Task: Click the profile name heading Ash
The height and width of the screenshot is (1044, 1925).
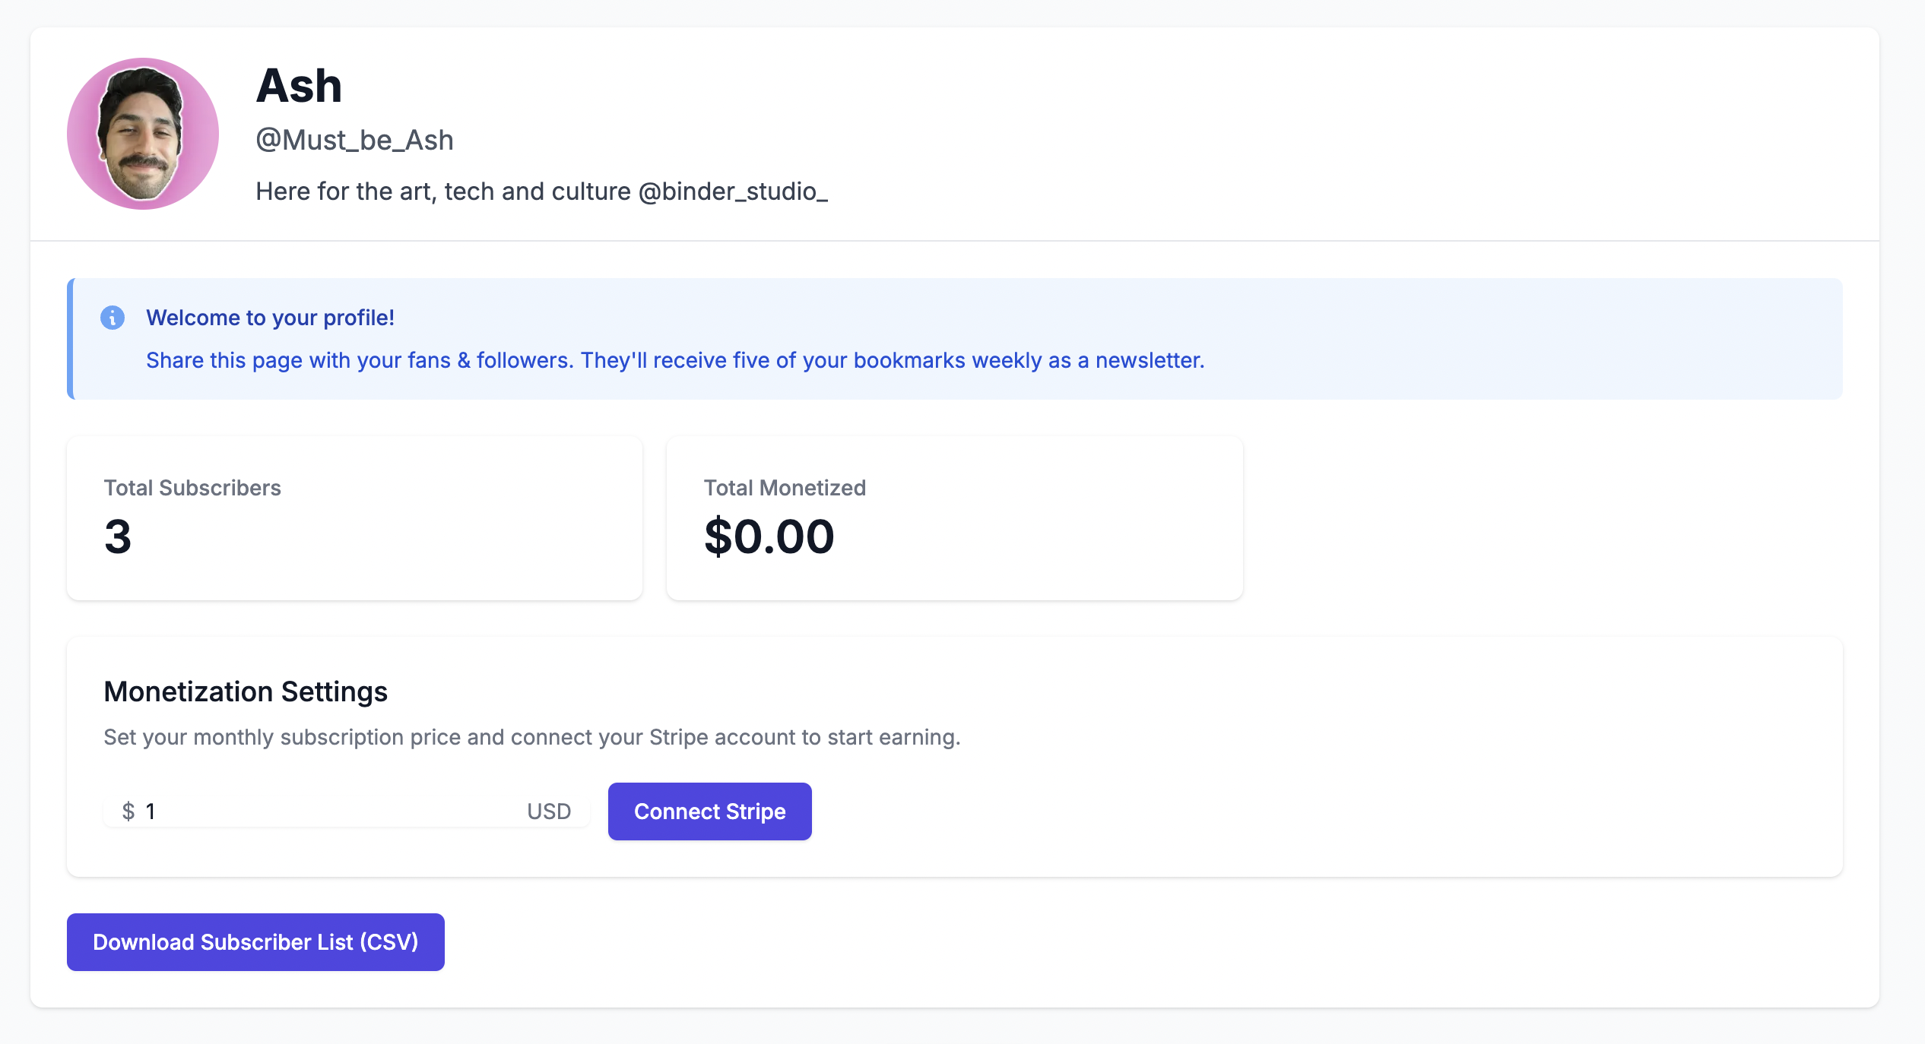Action: 299,86
